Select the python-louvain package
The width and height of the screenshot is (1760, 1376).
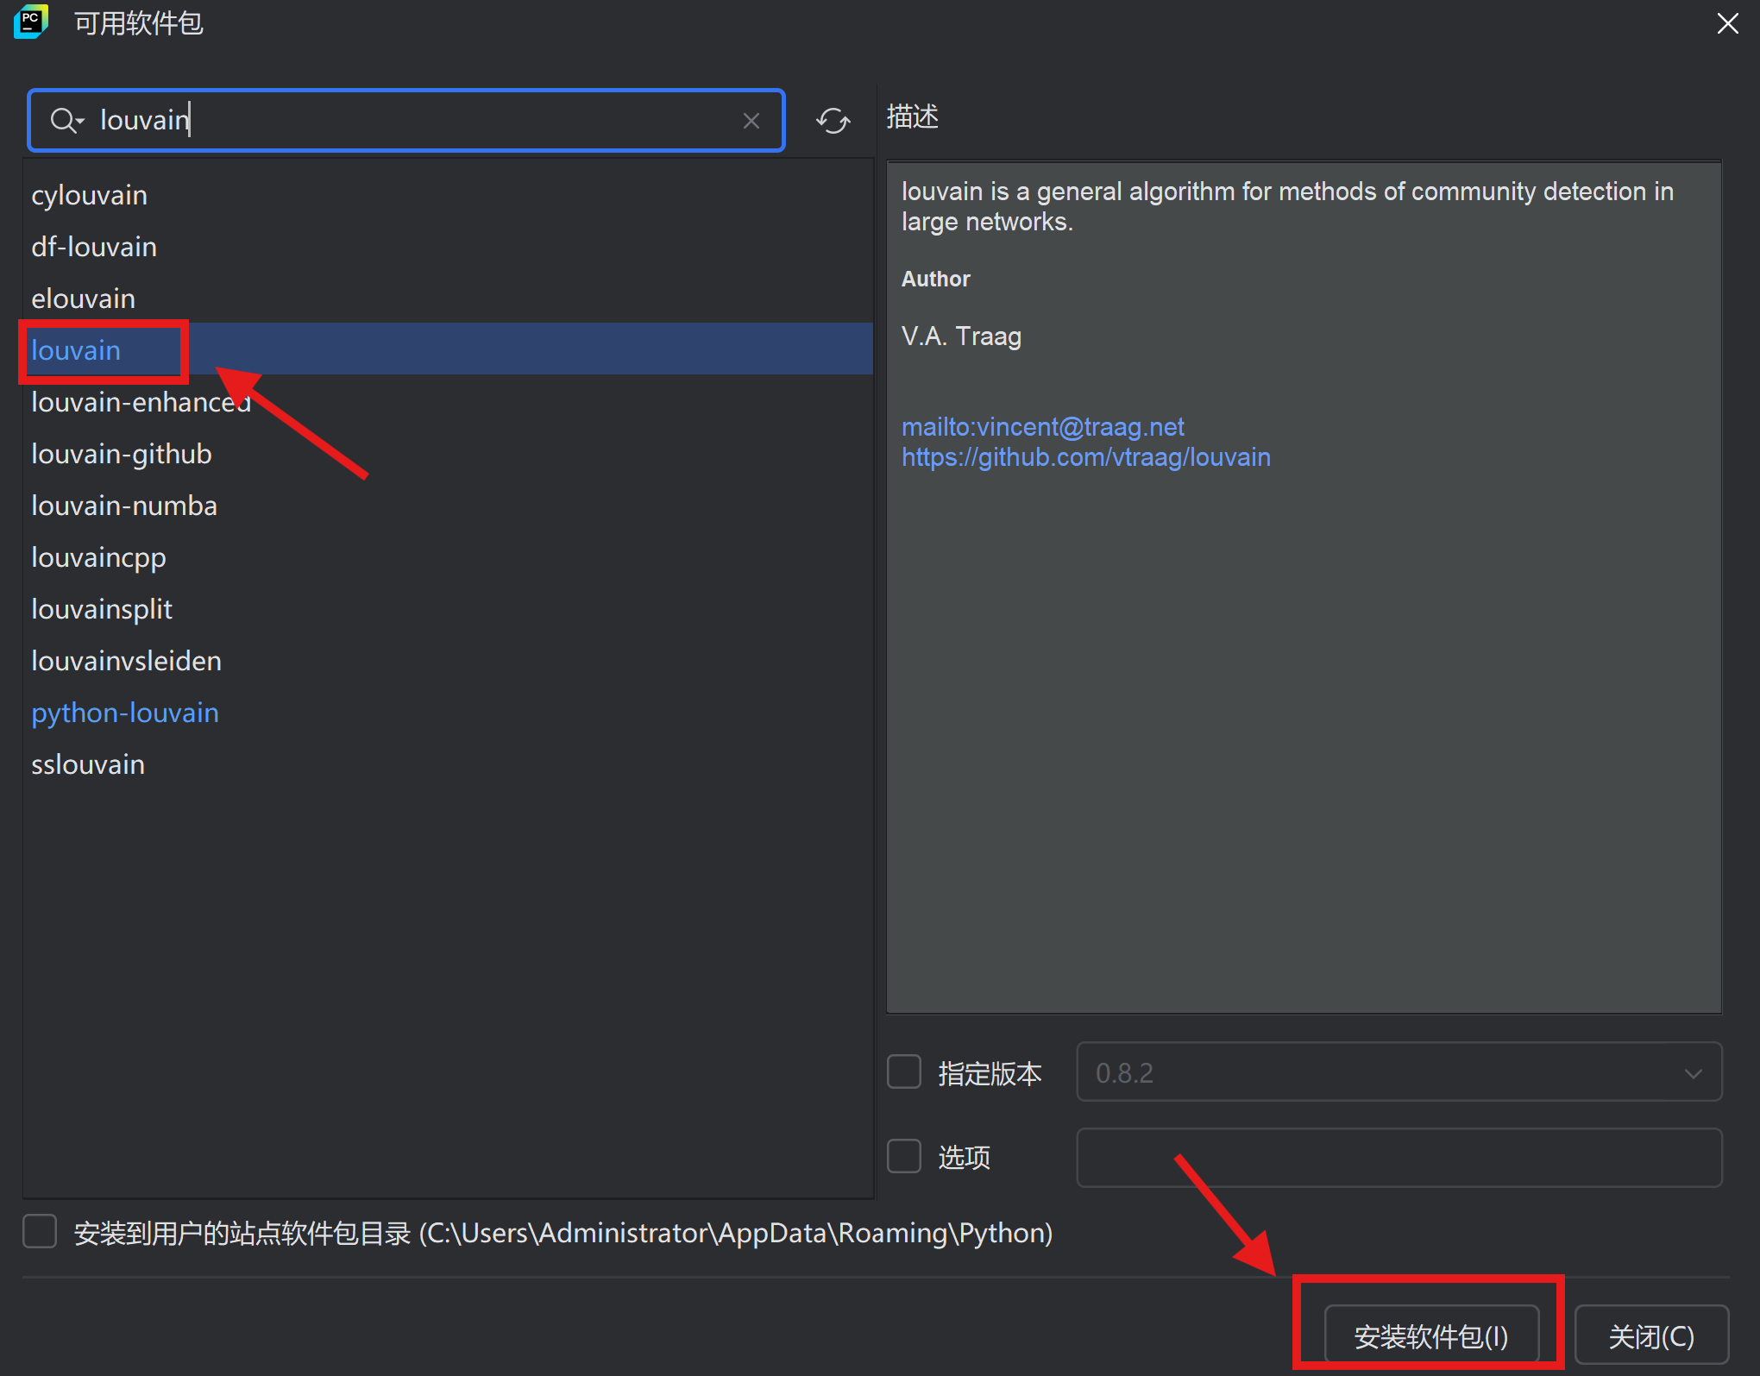[x=124, y=712]
